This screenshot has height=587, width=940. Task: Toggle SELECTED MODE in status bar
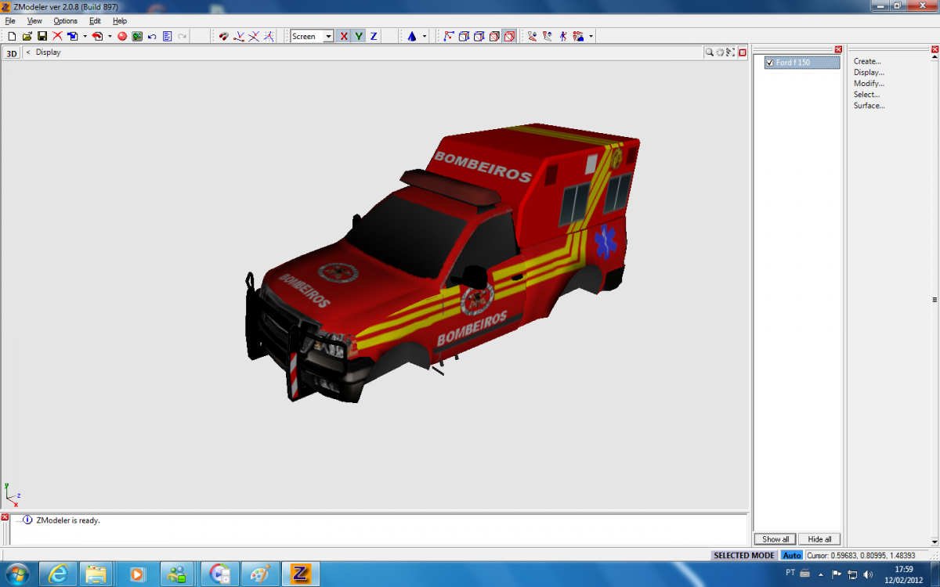(x=743, y=556)
